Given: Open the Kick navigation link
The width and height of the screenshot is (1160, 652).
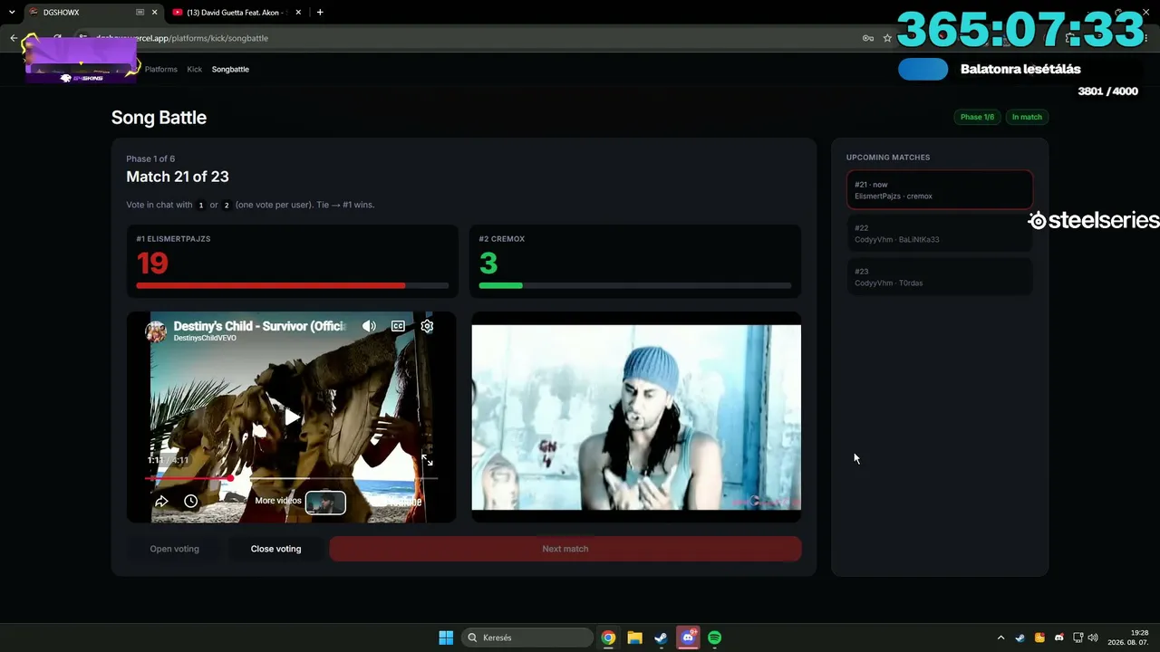Looking at the screenshot, I should pyautogui.click(x=195, y=69).
